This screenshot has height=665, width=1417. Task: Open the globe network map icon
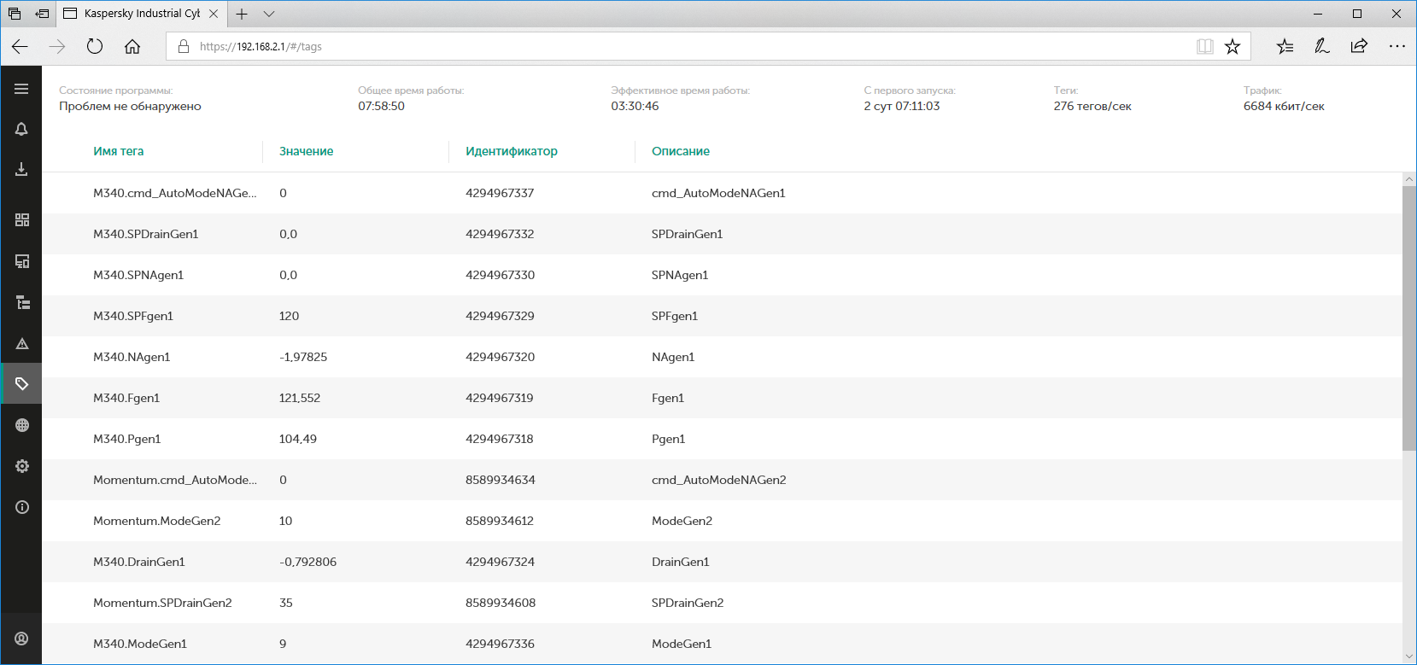click(22, 425)
